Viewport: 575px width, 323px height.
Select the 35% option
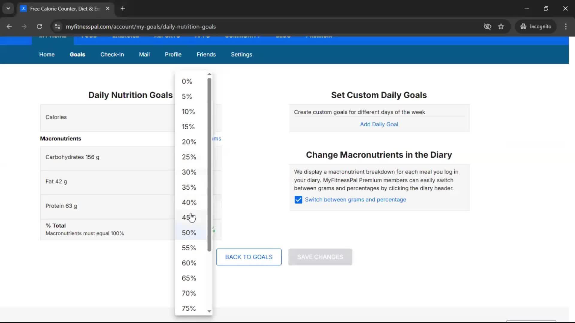coord(191,188)
